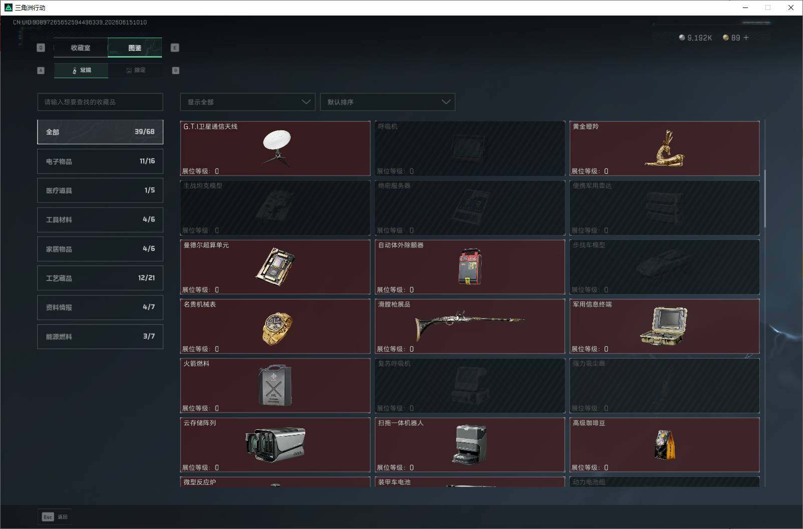
Task: Select the 黄金瞪羚 gazelle statue icon
Action: [x=665, y=148]
